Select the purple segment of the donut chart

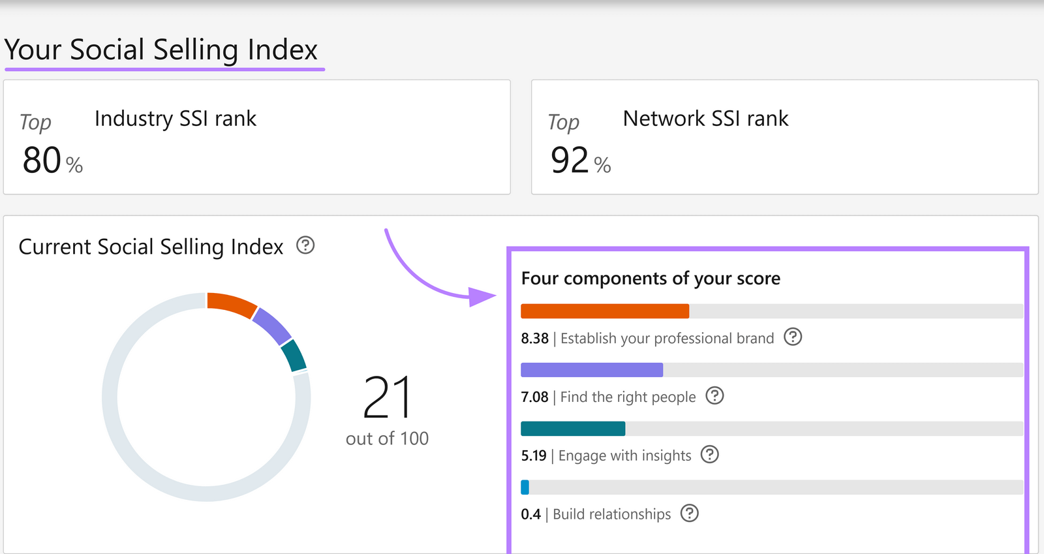point(273,325)
